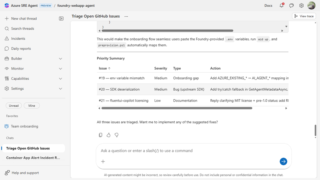Open the Docs link
Image resolution: width=320 pixels, height=180 pixels.
pyautogui.click(x=268, y=5)
